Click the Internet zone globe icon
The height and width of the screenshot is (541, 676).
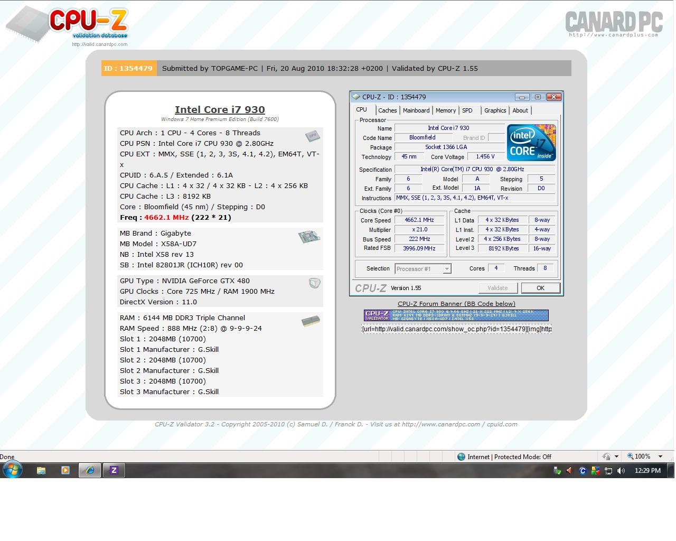click(x=461, y=456)
